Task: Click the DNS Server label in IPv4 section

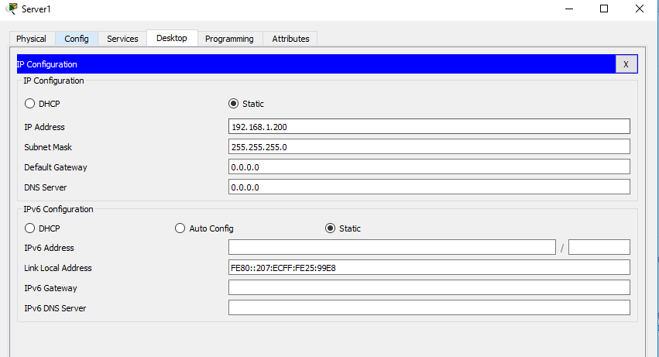Action: 46,187
